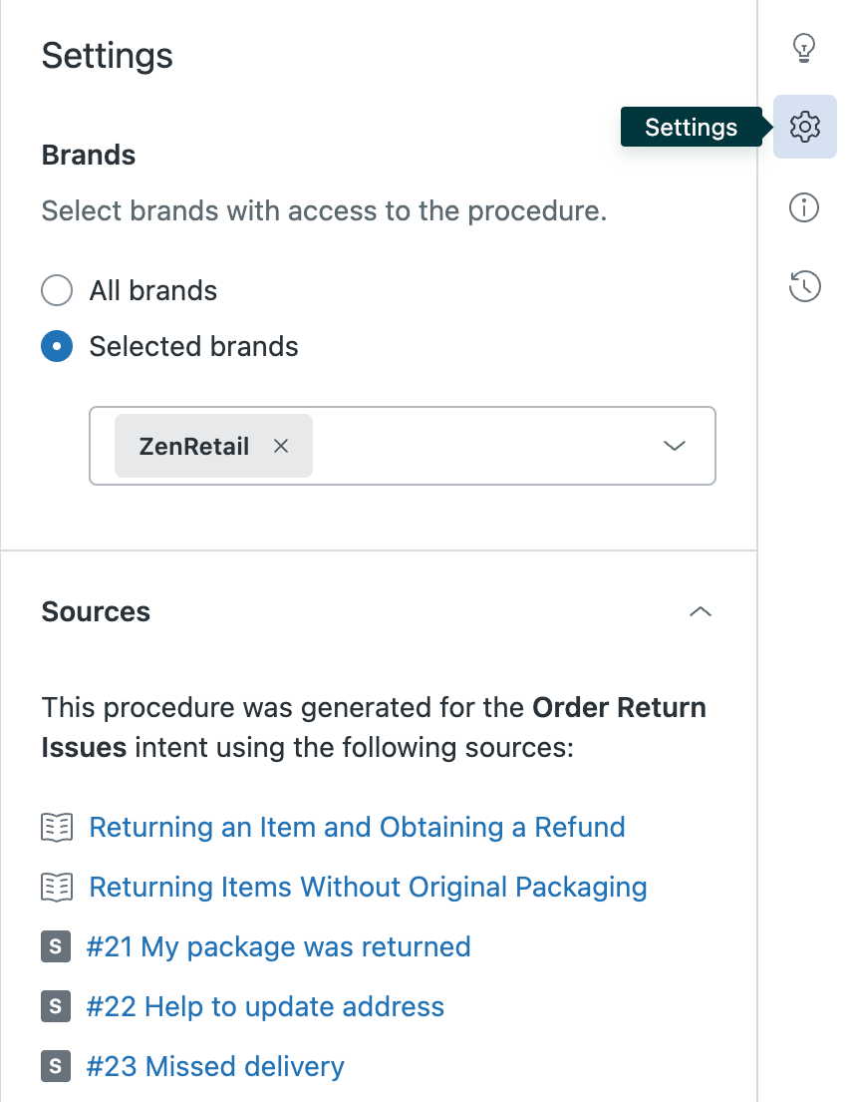Open Returning Items Without Original Packaging article
The height and width of the screenshot is (1102, 849).
coord(368,887)
